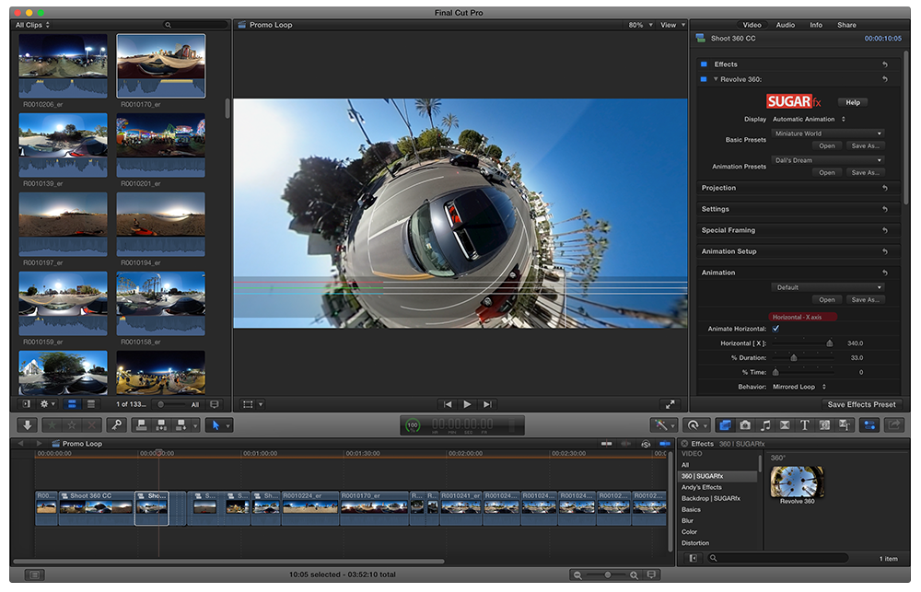Zoom in timeline with plus magnifier

pyautogui.click(x=634, y=575)
